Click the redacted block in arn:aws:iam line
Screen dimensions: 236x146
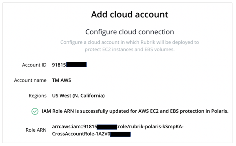point(107,127)
